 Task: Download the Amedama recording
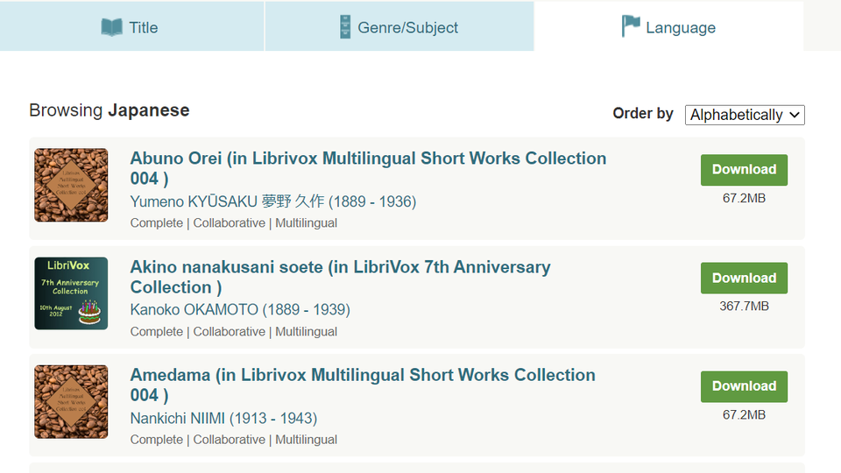pyautogui.click(x=744, y=386)
